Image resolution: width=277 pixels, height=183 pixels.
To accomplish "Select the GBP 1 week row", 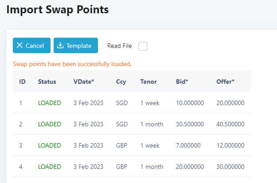I will 132,145.
